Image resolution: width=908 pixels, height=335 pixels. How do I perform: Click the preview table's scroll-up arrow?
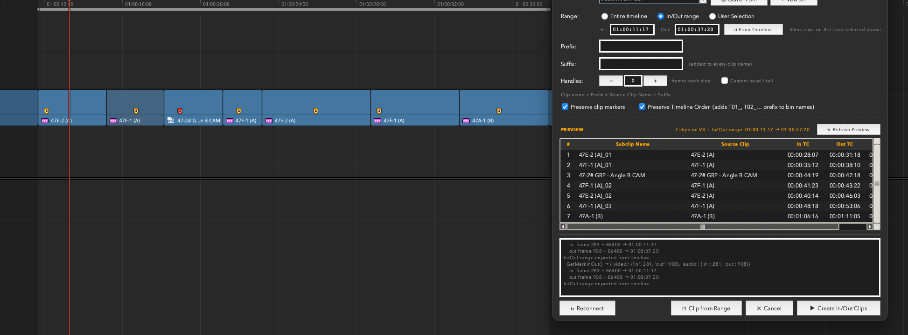pos(877,141)
